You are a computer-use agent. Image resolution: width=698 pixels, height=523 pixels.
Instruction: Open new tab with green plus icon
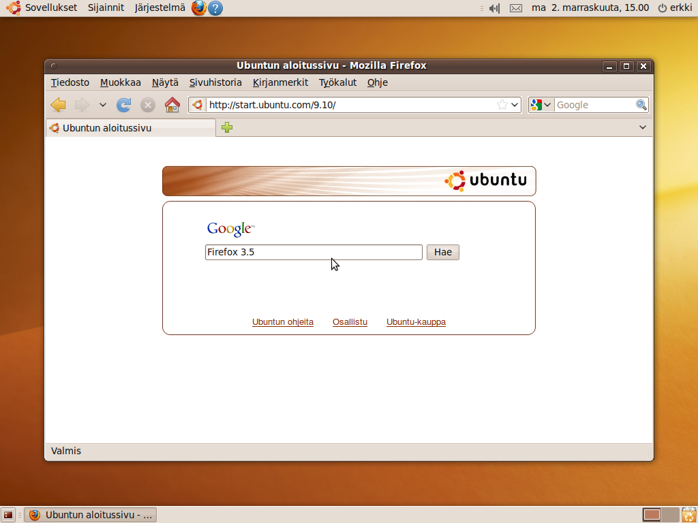click(x=227, y=127)
